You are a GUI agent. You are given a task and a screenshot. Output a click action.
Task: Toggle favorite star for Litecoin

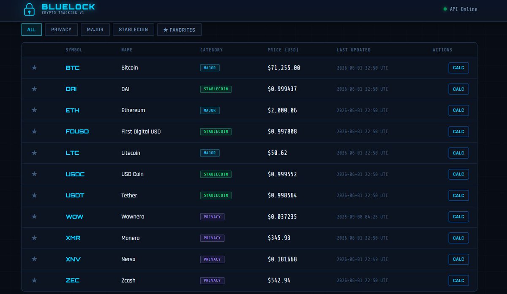34,153
